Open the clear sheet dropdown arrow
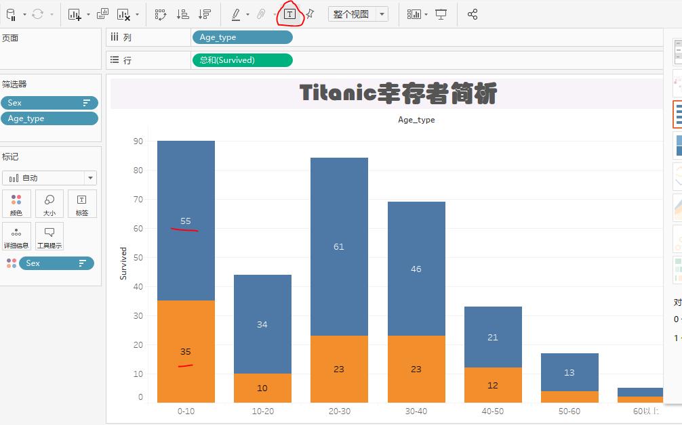This screenshot has width=682, height=425. click(138, 14)
